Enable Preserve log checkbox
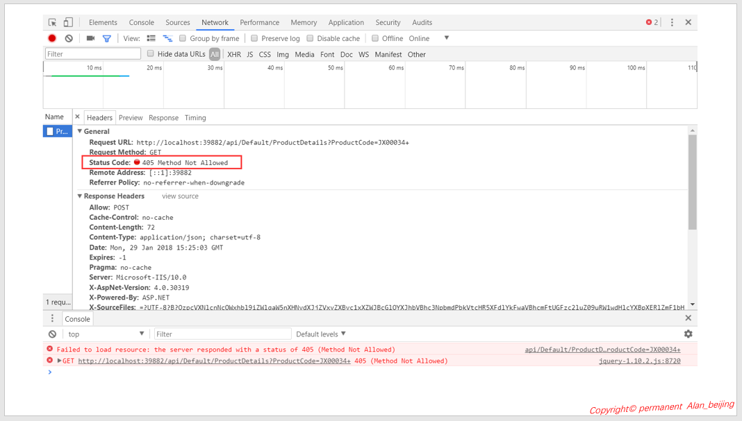 (x=254, y=38)
